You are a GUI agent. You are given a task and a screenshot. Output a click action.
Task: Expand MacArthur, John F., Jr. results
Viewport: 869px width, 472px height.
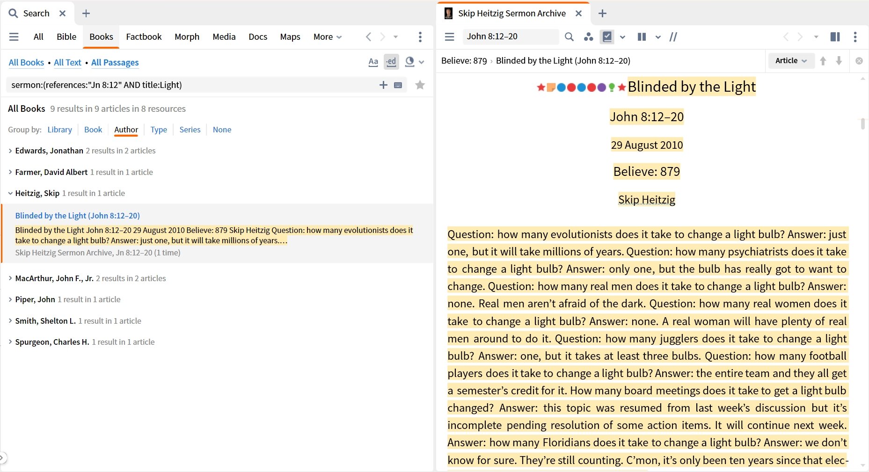tap(10, 278)
